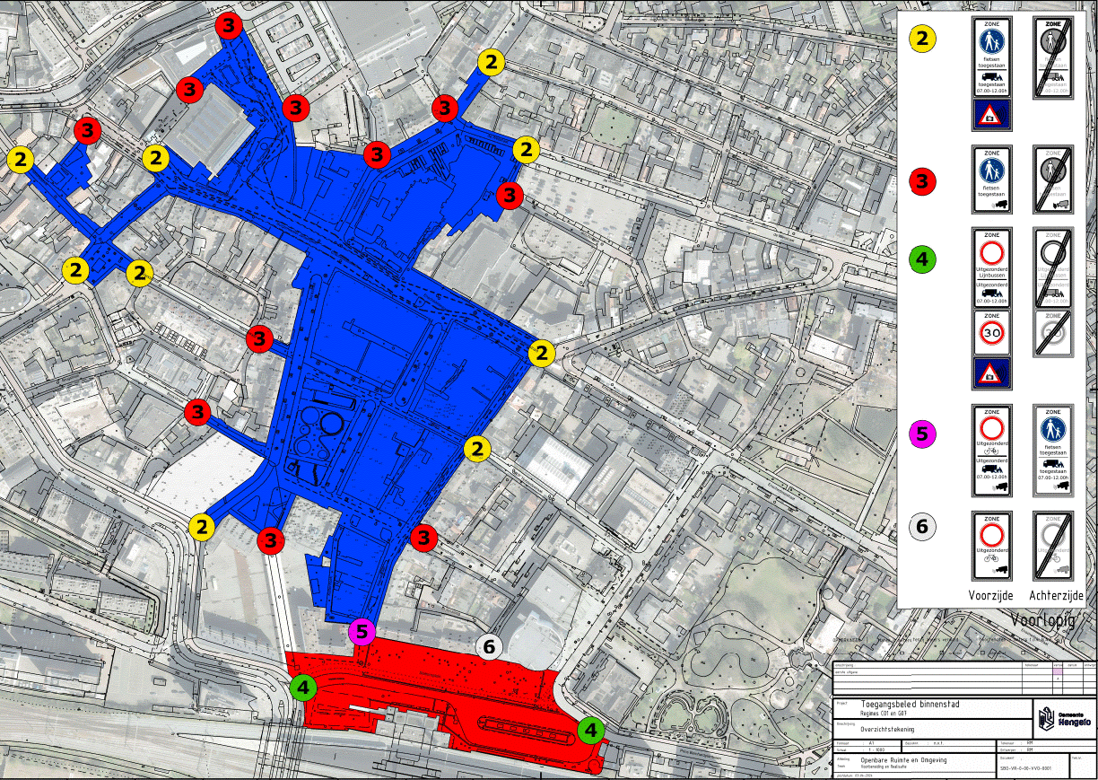This screenshot has width=1098, height=780.
Task: Click the white number 6 marker on the map
Action: [489, 645]
